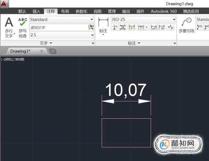The image size is (209, 161).
Task: Run the ABC spell check tool
Action: click(x=23, y=28)
